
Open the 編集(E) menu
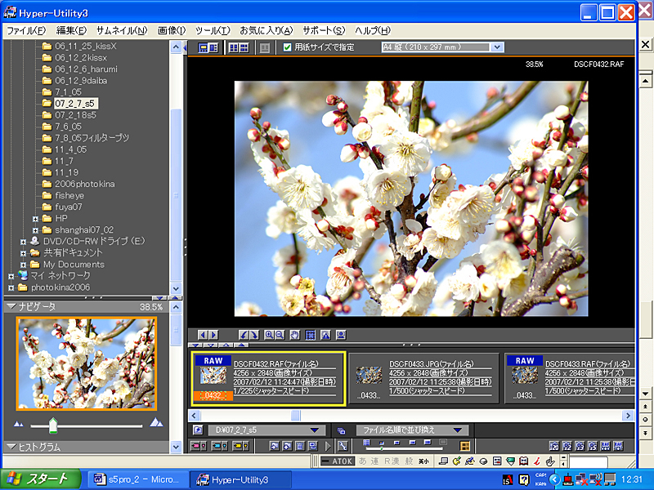click(x=71, y=30)
